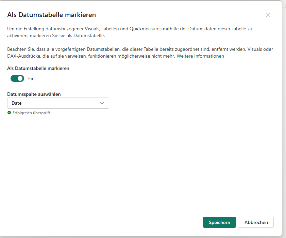The height and width of the screenshot is (238, 286).
Task: Click the dialog title Als Datumstabelle markieren
Action: click(51, 15)
